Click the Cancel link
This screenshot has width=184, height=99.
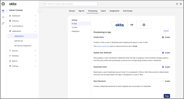point(166,31)
